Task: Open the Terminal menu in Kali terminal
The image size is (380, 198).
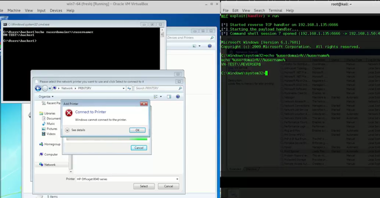Action: click(275, 10)
